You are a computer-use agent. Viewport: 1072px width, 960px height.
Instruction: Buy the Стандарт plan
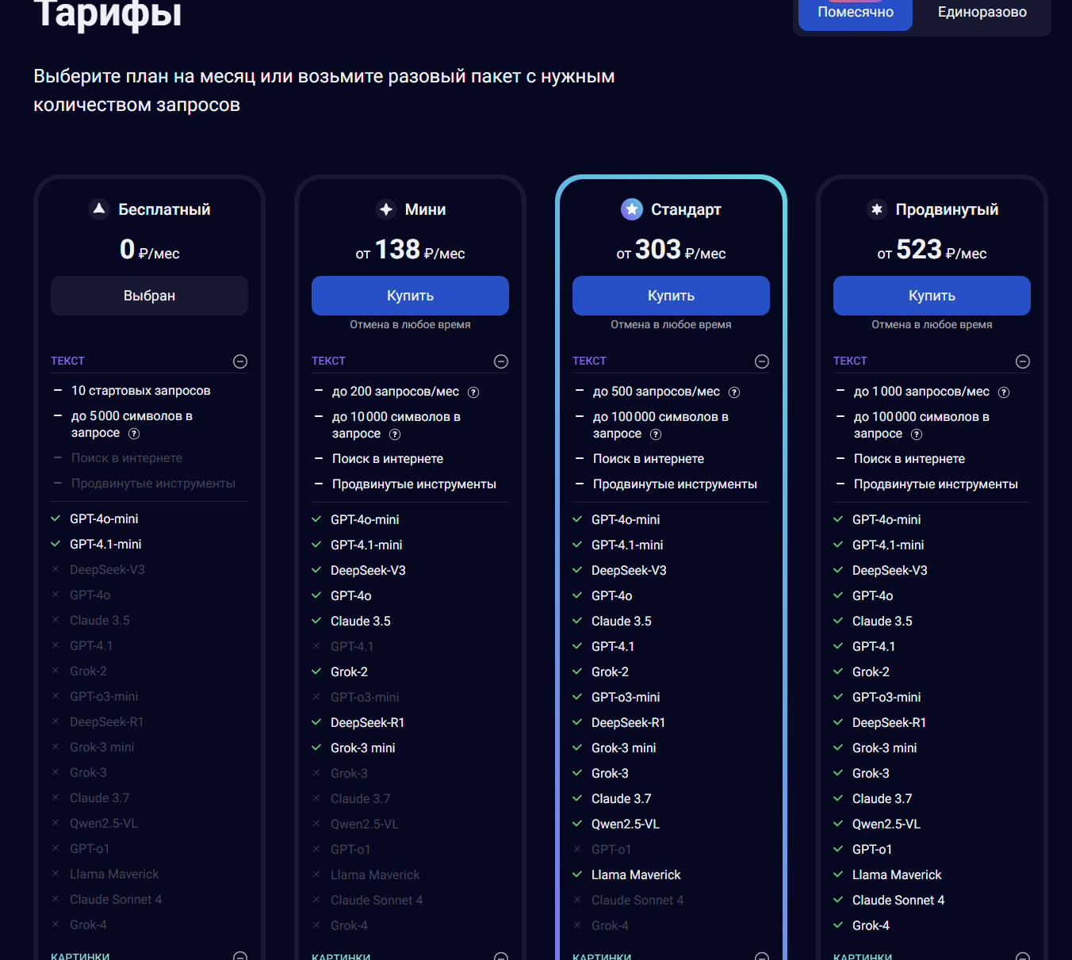point(671,296)
